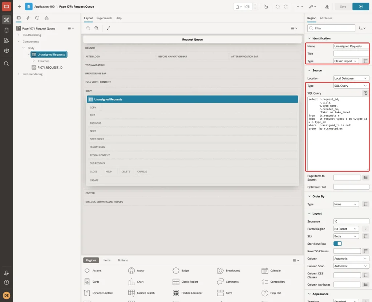Open Team Development sidebar icon
The height and width of the screenshot is (302, 372).
point(7,41)
